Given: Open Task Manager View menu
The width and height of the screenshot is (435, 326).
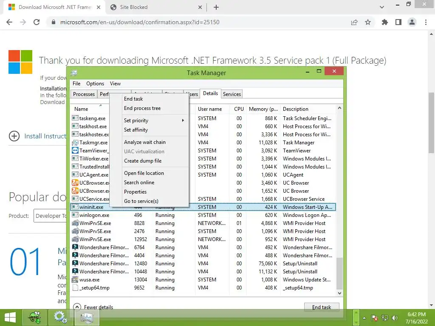Looking at the screenshot, I should point(115,84).
